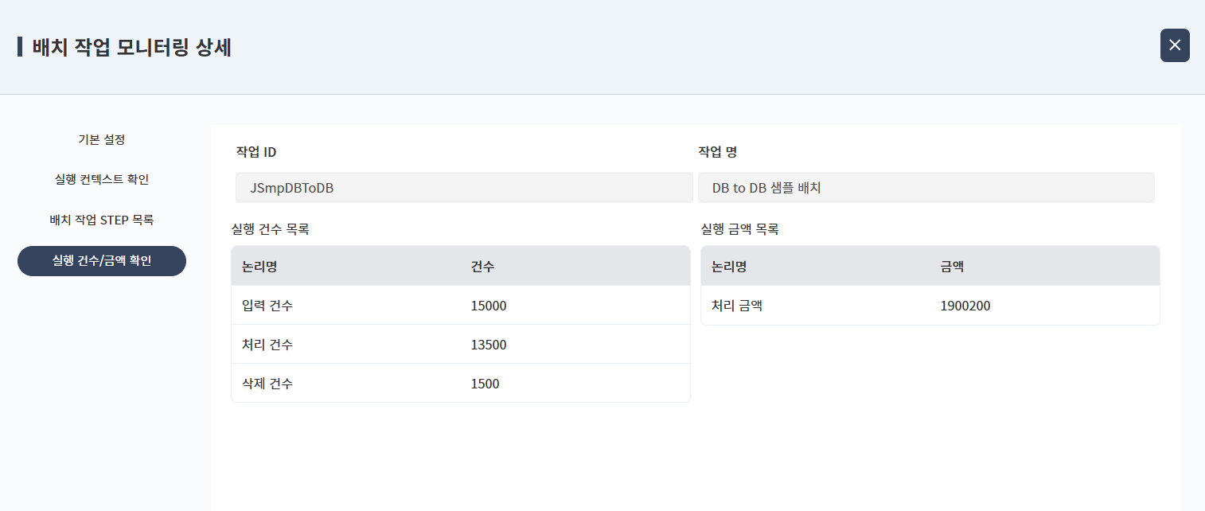
Task: Click the 1900200 amount value
Action: [965, 306]
